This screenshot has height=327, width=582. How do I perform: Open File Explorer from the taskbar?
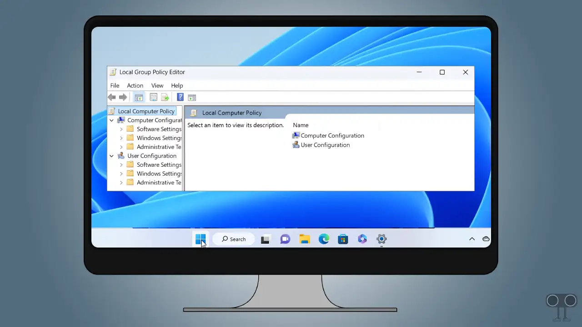(x=304, y=239)
